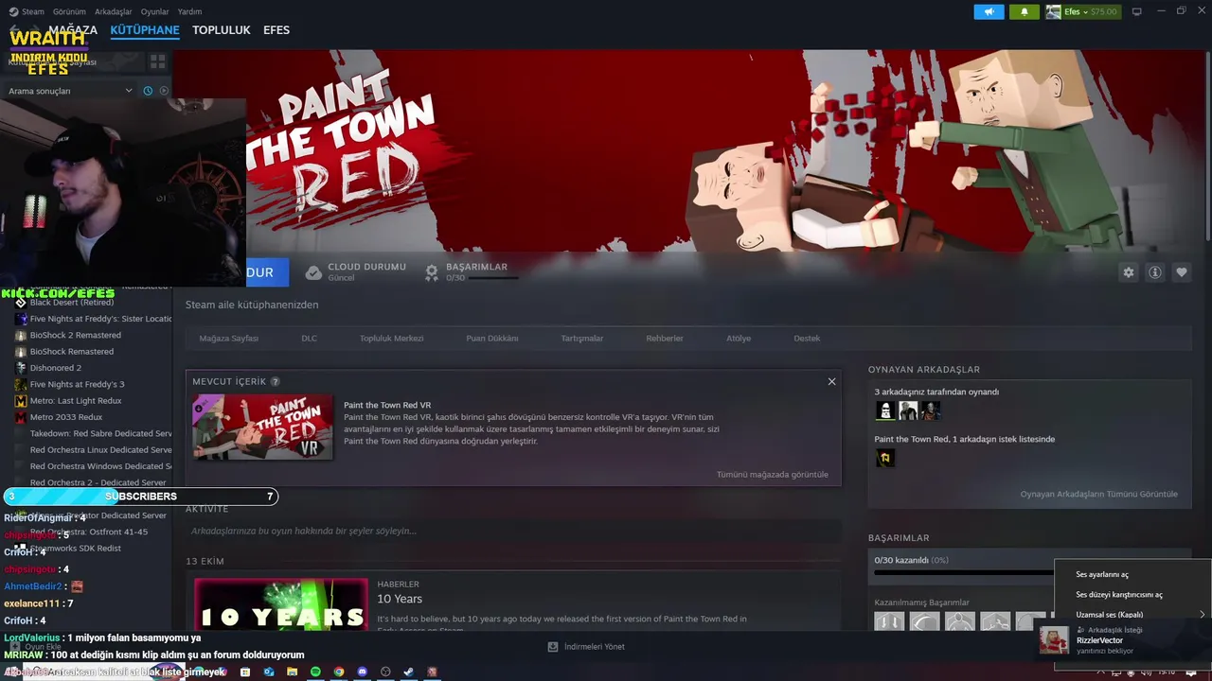Viewport: 1212px width, 681px height.
Task: Open RizzlerVector friend request notification
Action: [1125, 640]
